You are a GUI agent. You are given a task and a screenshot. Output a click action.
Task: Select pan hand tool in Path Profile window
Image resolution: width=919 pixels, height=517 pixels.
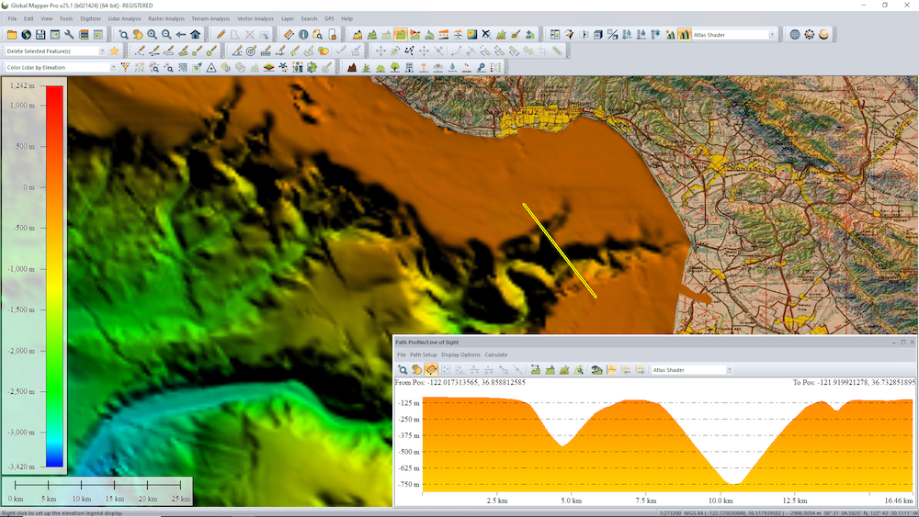[x=416, y=370]
